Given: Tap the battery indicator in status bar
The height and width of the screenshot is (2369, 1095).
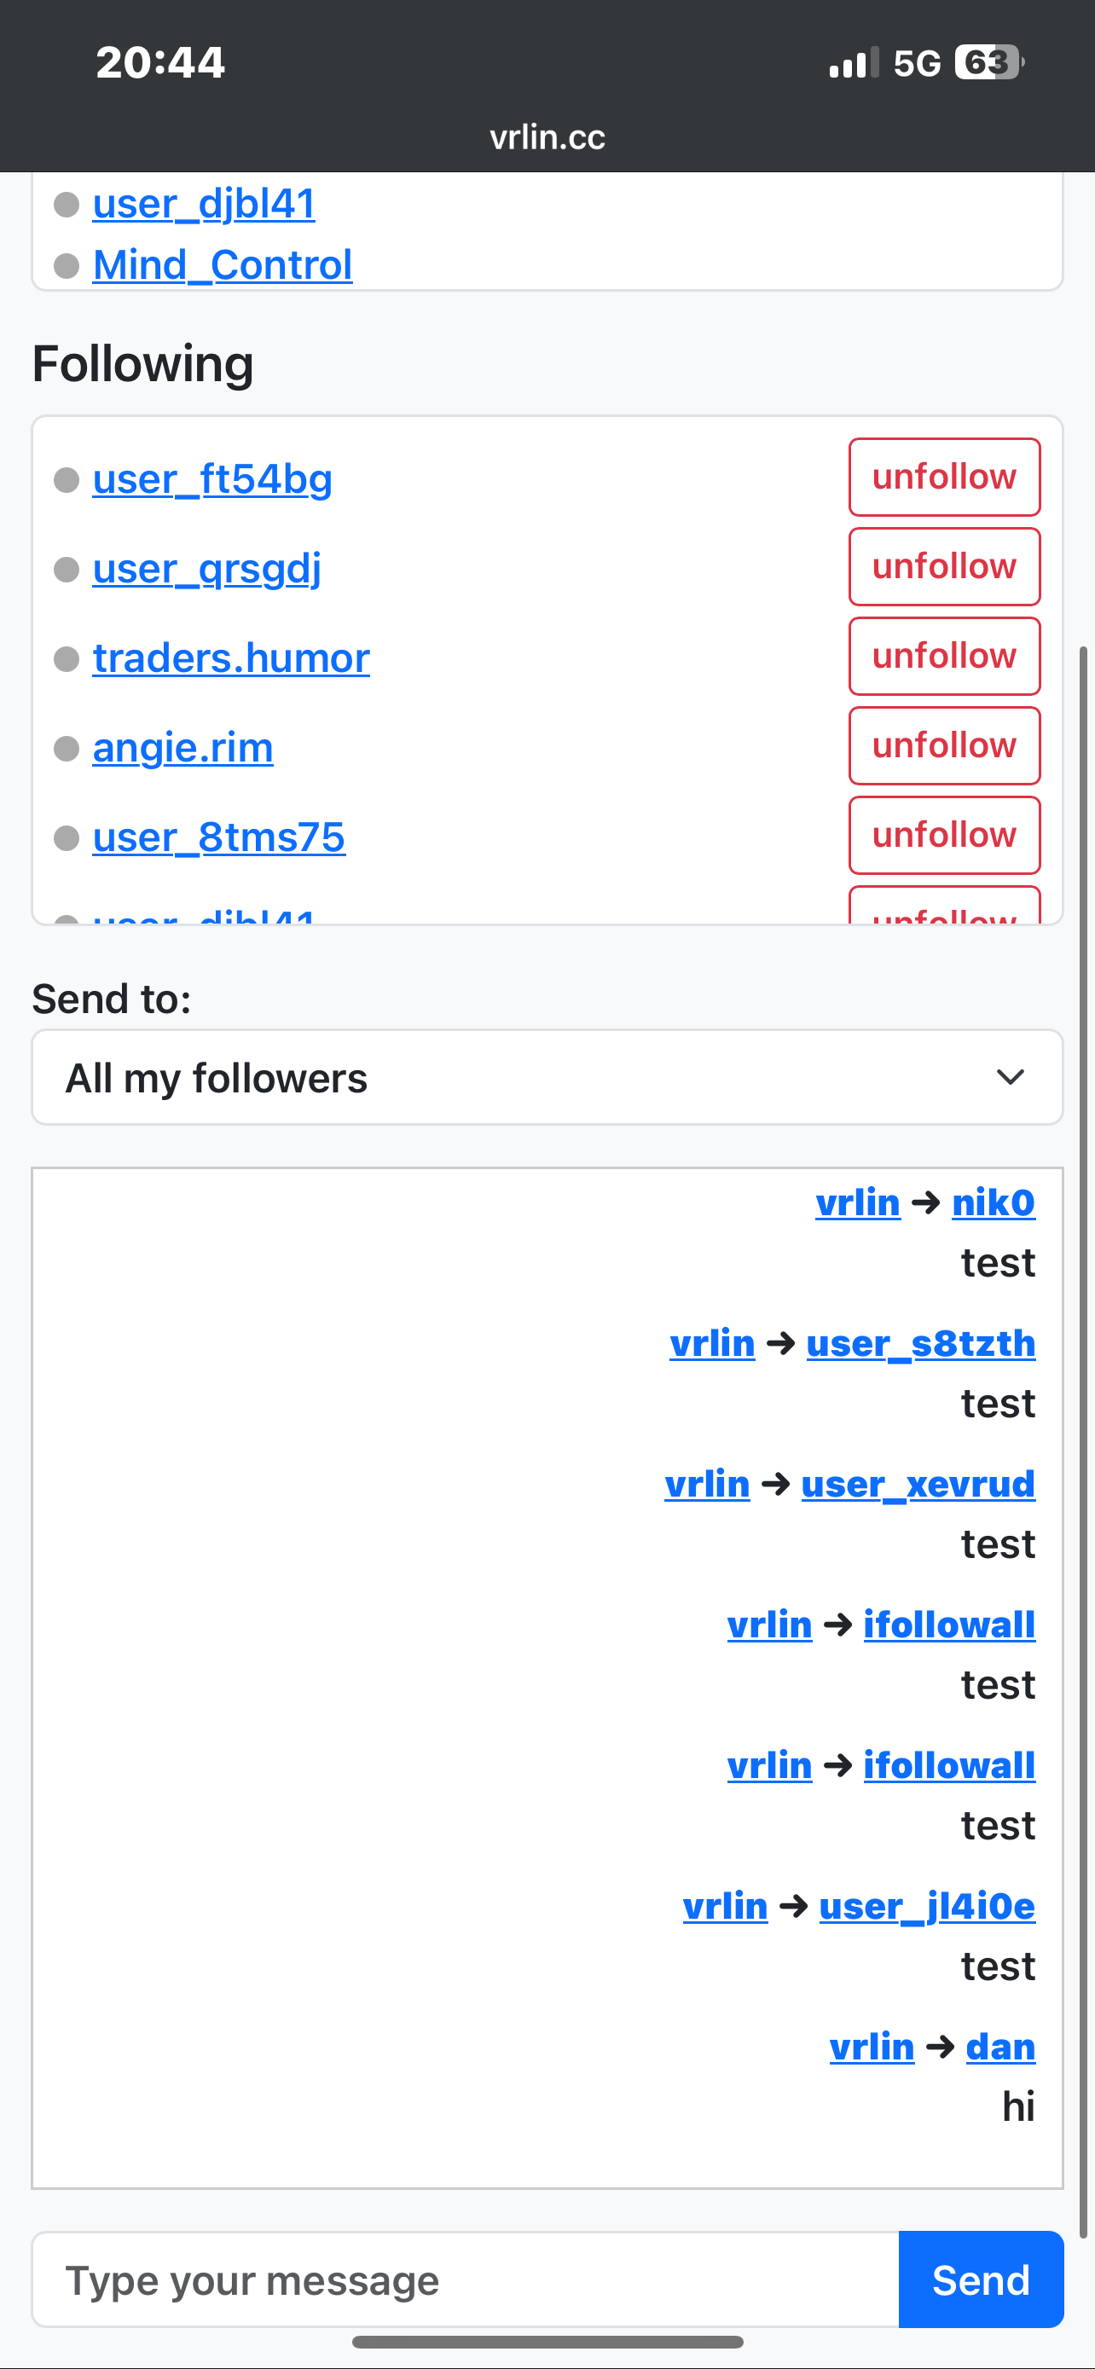Looking at the screenshot, I should (x=989, y=62).
